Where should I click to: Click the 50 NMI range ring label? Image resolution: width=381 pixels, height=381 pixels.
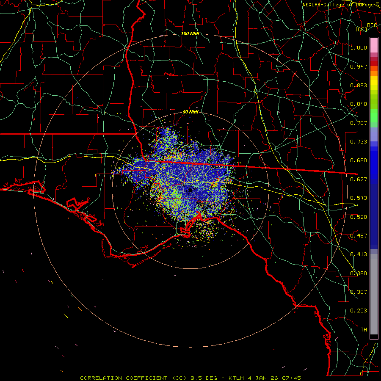[190, 112]
